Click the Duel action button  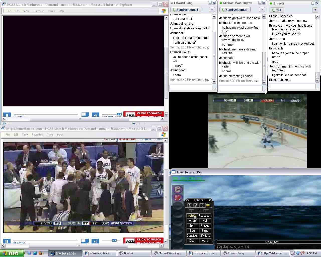192,241
